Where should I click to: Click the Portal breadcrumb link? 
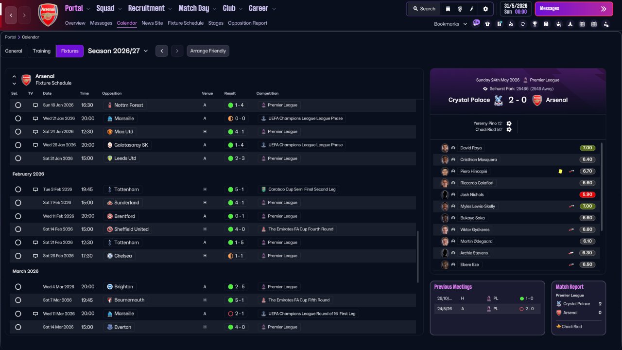[10, 37]
